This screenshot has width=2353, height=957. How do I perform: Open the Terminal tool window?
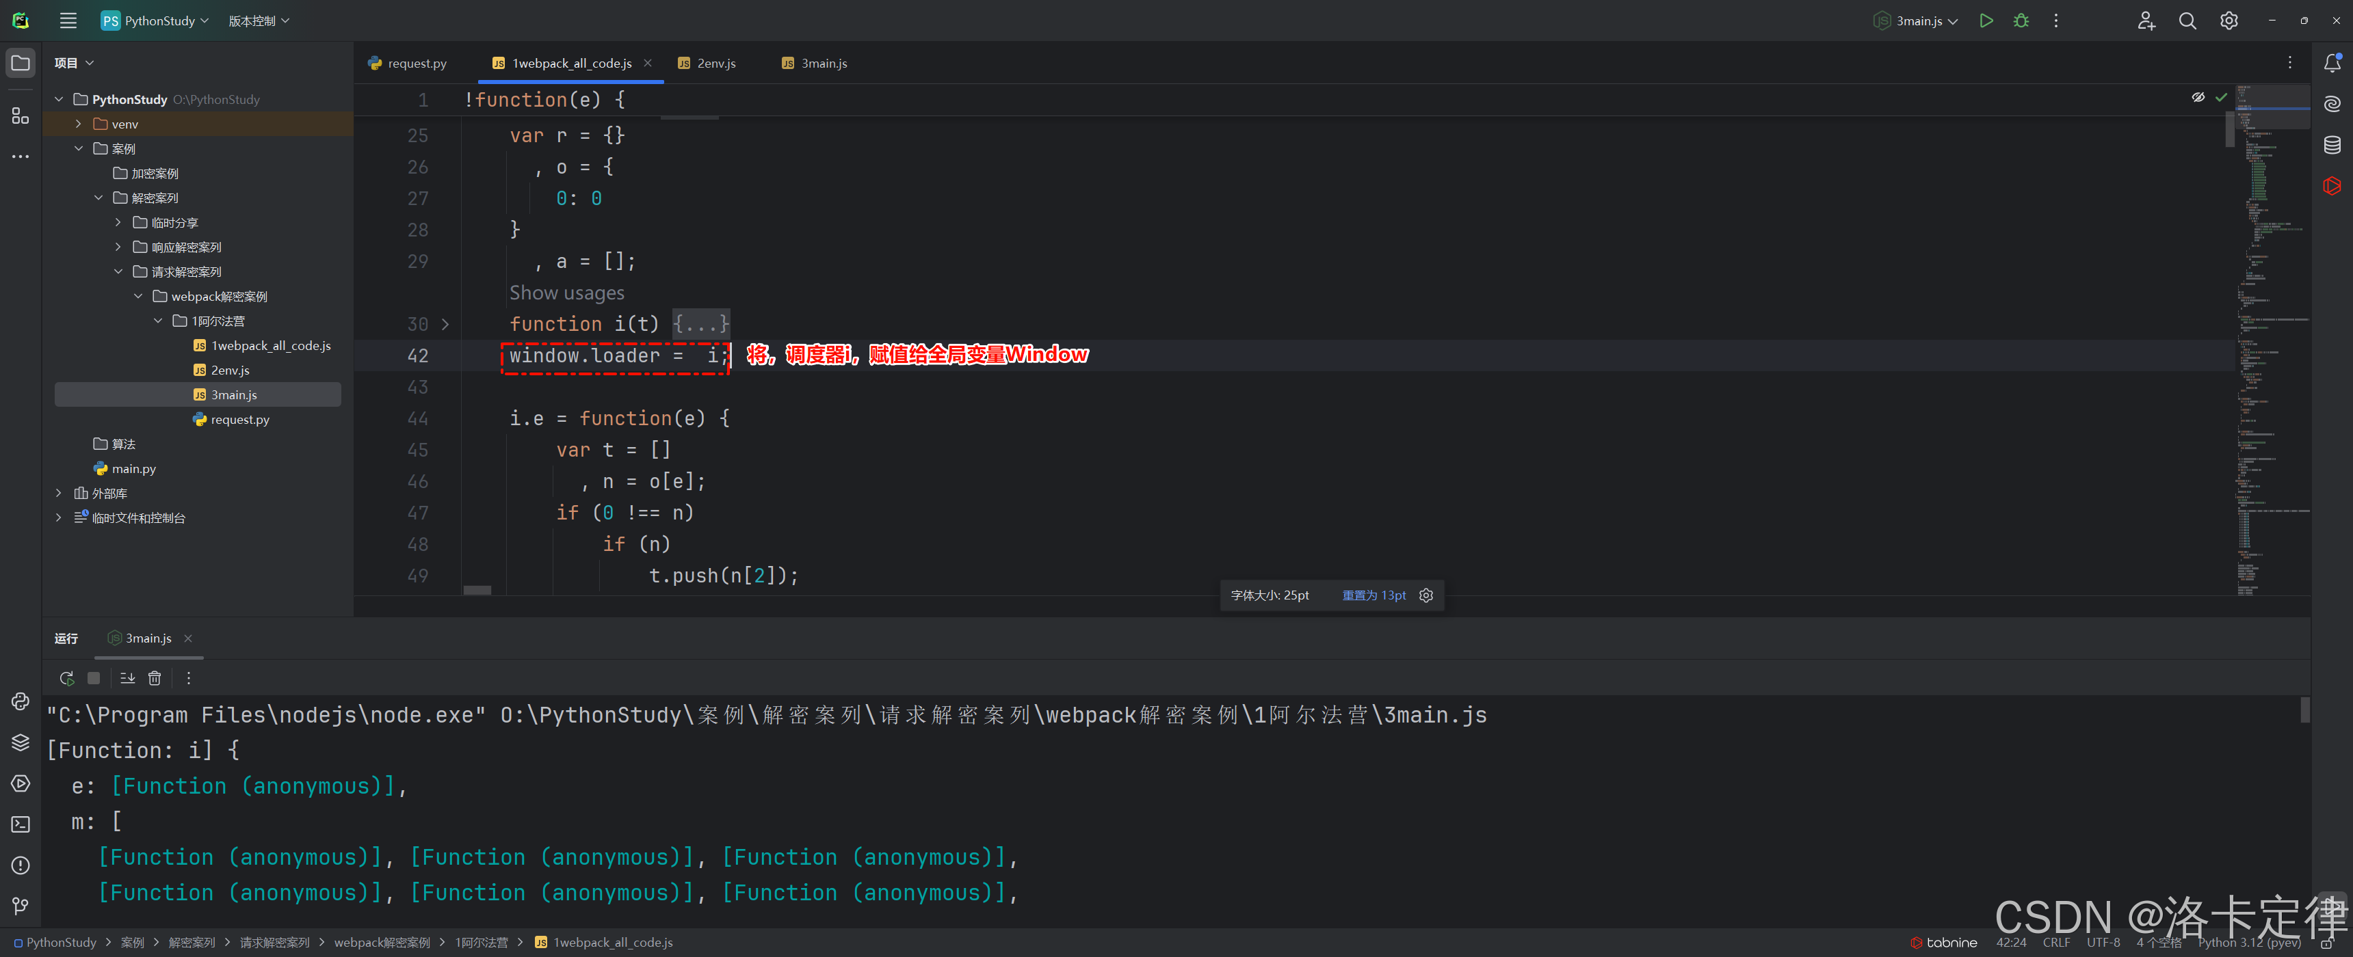coord(20,824)
